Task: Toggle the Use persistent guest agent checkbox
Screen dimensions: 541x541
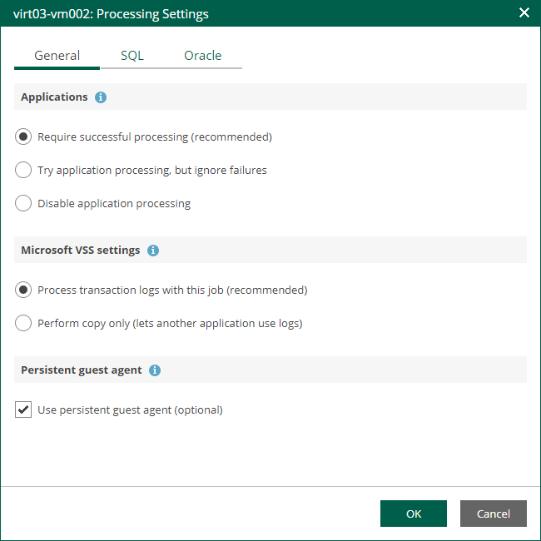Action: click(x=23, y=409)
